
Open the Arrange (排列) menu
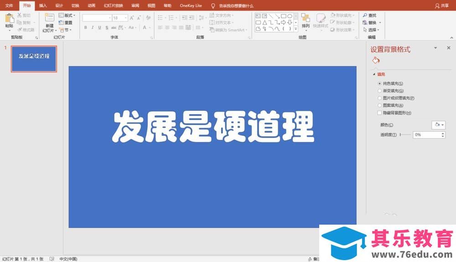[306, 21]
